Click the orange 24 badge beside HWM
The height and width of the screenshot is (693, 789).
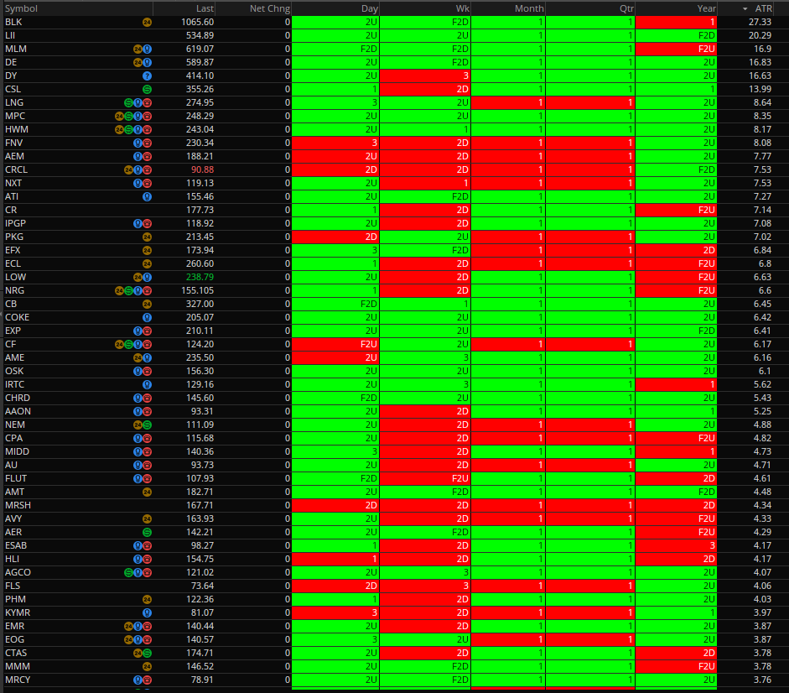pyautogui.click(x=119, y=129)
